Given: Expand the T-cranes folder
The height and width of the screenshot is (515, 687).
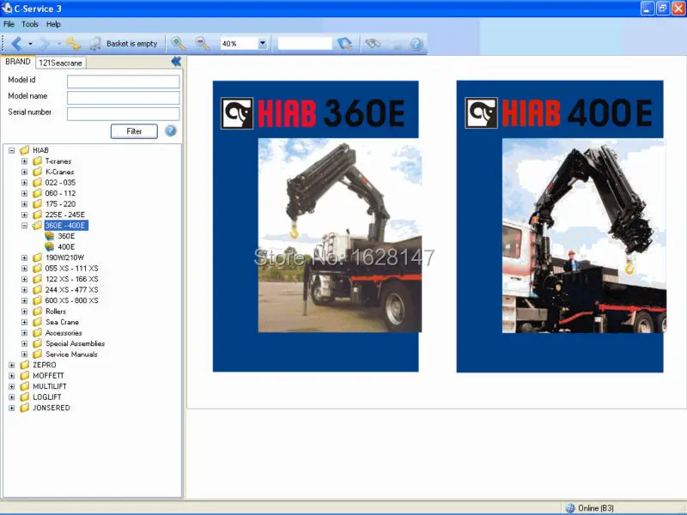Looking at the screenshot, I should 25,161.
